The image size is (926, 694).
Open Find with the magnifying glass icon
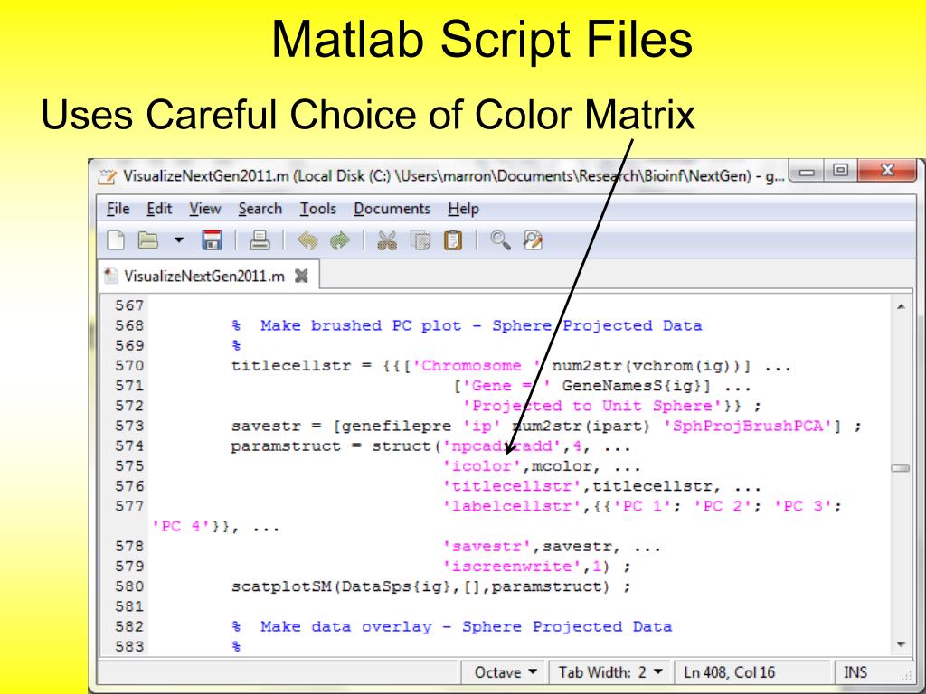500,240
